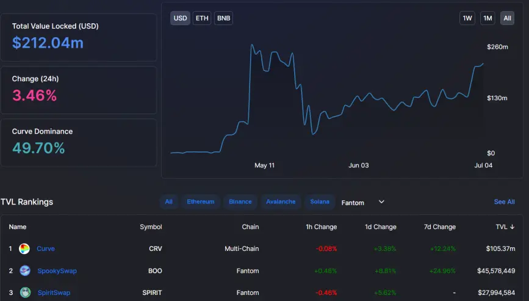Open the SpiritSwap protocol page
Screen dimensions: 529x301
[x=54, y=292]
